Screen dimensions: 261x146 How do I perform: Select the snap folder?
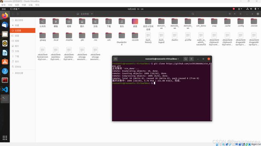tap(214, 22)
